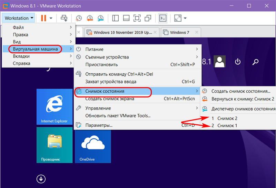Select the Снимок состояния menu entry
The image size is (276, 188).
[x=137, y=91]
